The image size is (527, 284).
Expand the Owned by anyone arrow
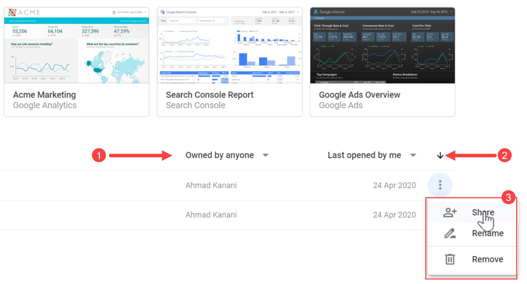pos(265,155)
